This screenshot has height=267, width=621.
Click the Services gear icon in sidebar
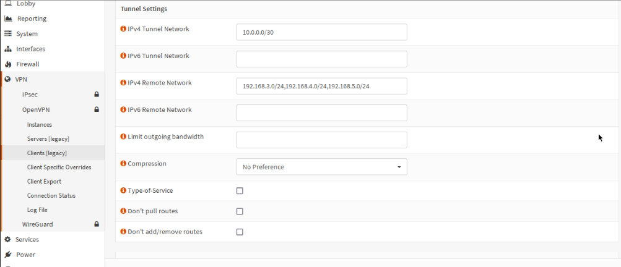tap(8, 239)
